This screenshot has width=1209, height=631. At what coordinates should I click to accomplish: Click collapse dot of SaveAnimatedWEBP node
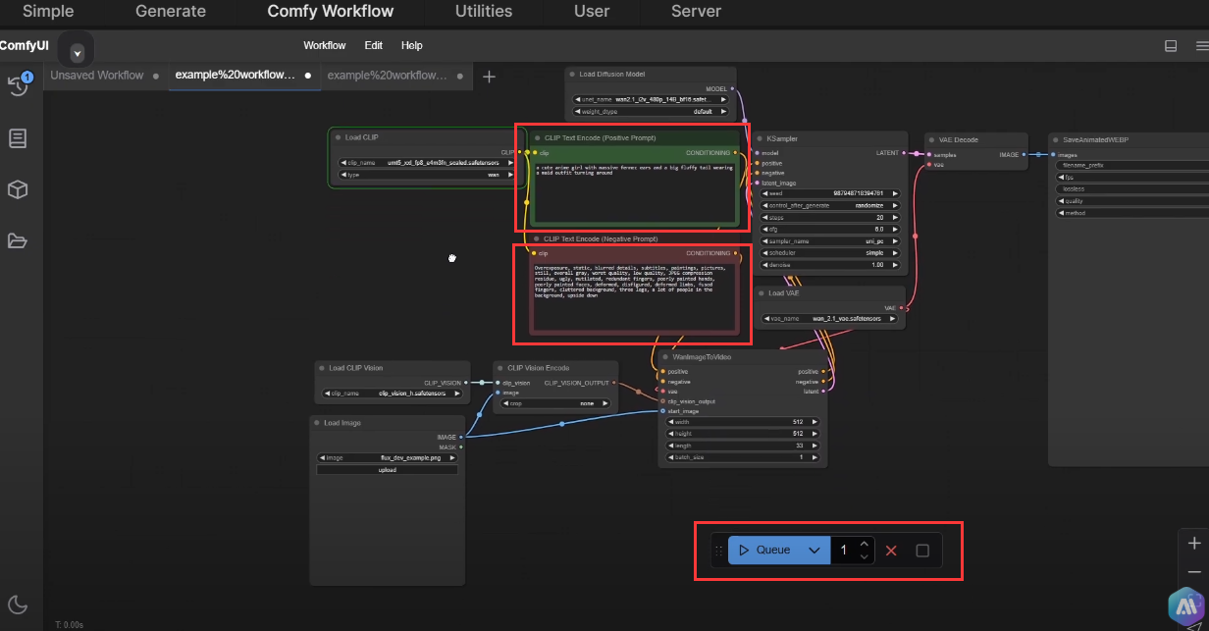[1056, 139]
